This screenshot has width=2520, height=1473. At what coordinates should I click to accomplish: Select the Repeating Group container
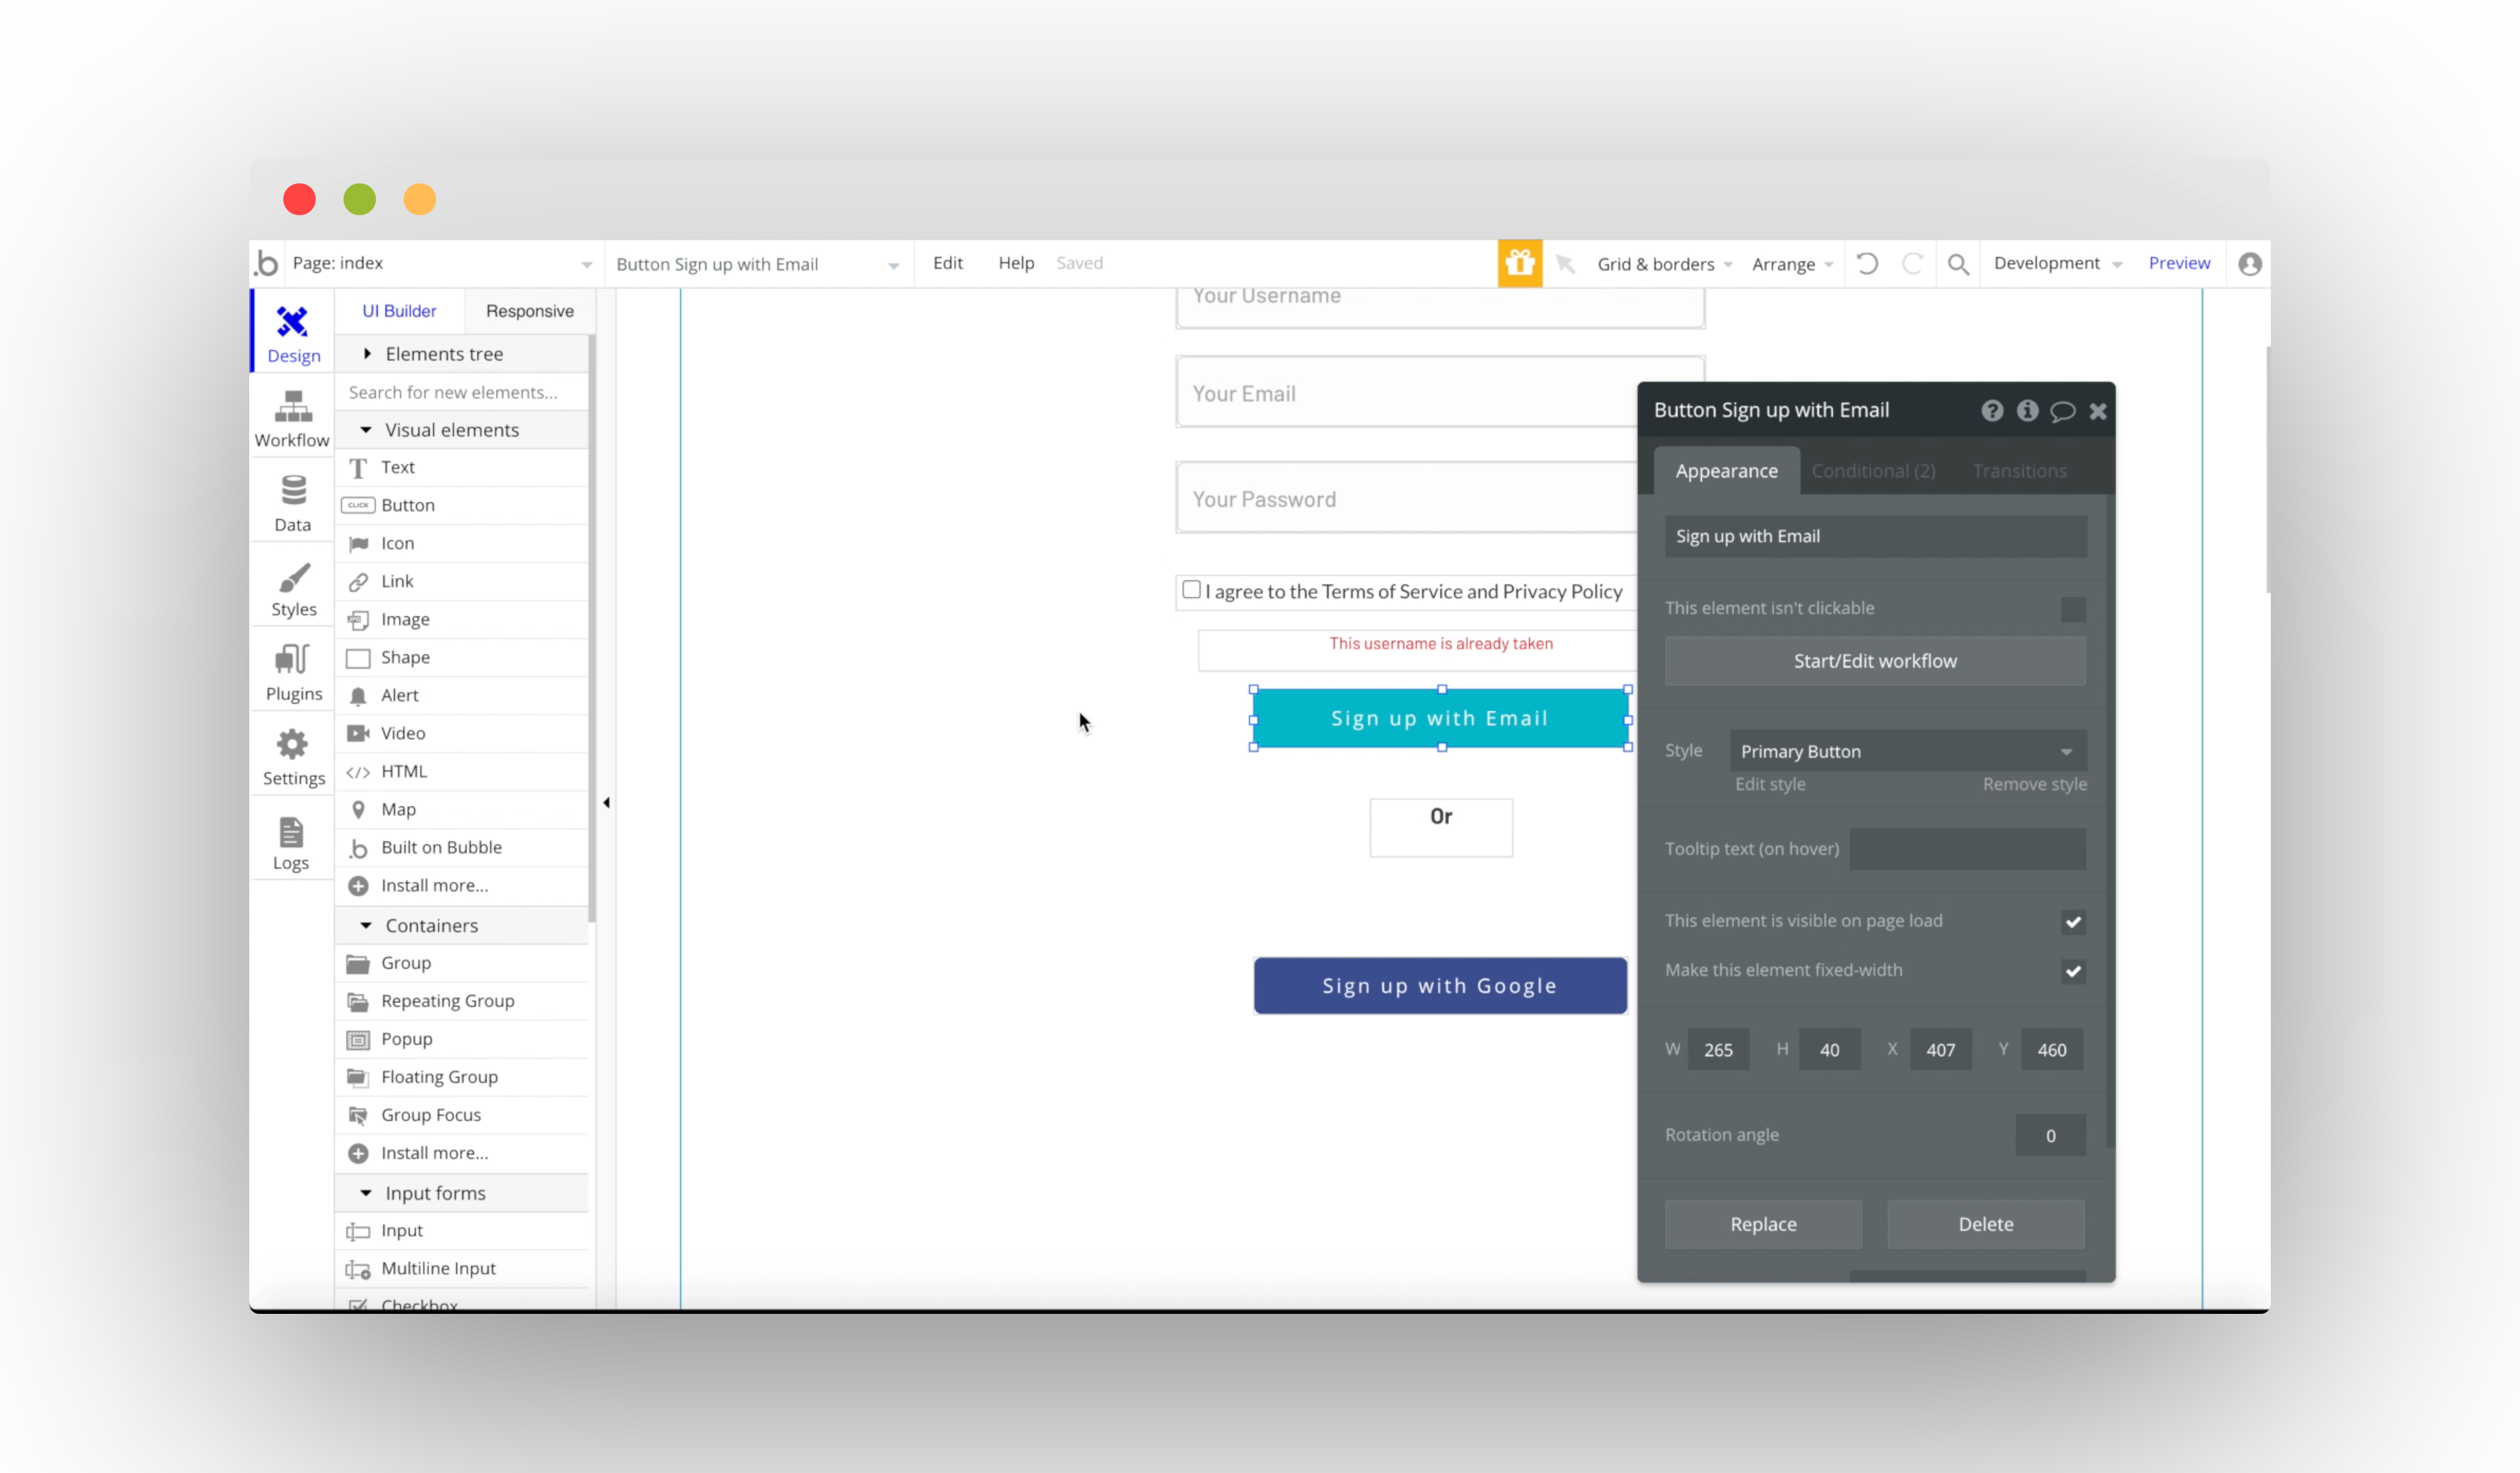point(462,1001)
